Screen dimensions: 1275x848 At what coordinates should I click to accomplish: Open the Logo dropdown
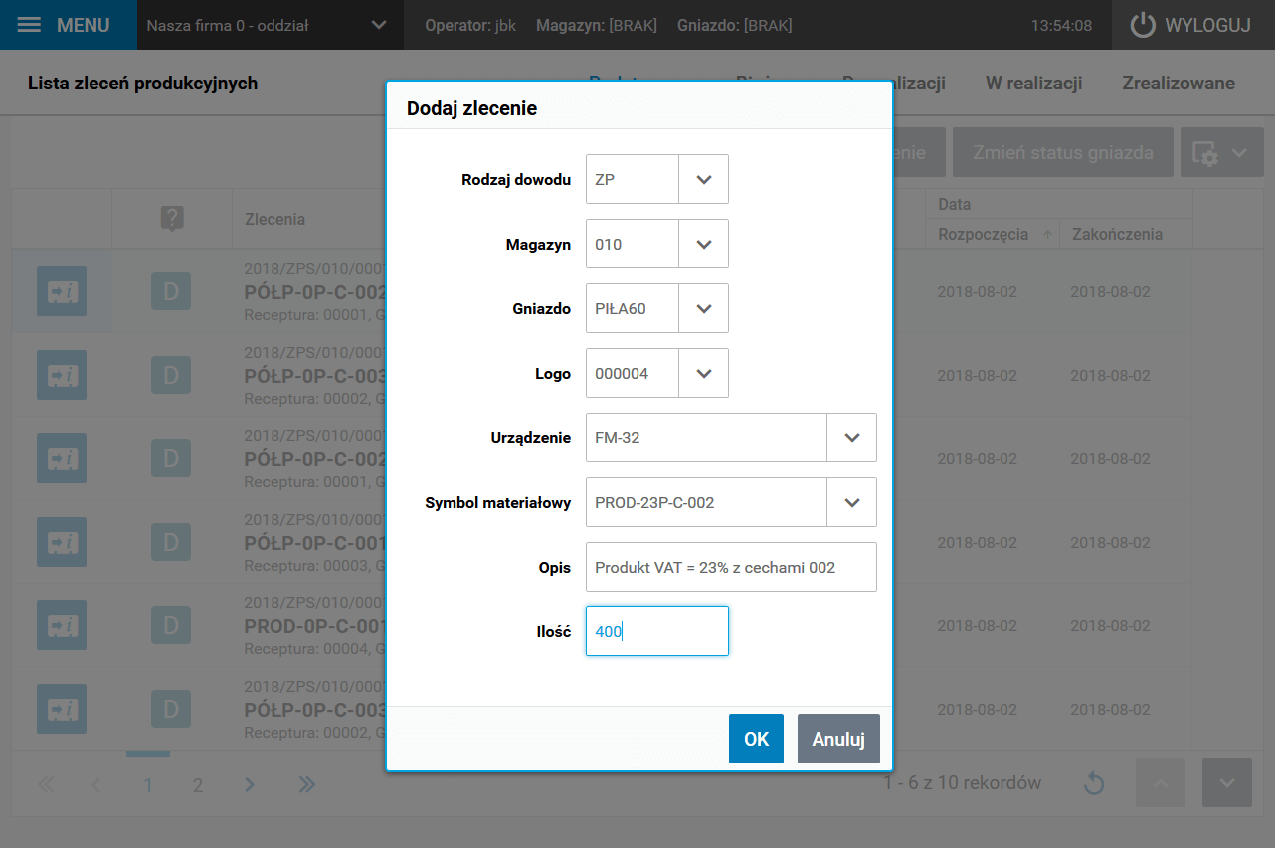pyautogui.click(x=704, y=374)
